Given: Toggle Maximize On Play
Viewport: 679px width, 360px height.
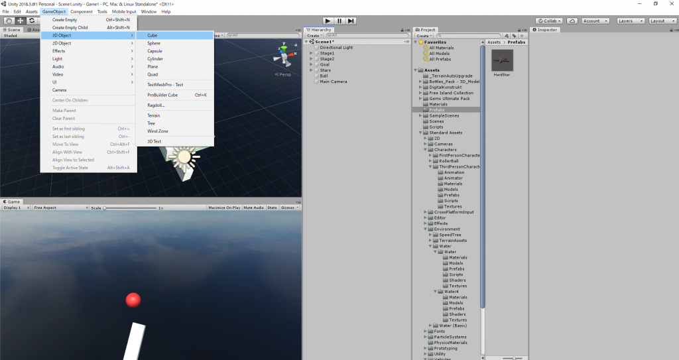Looking at the screenshot, I should pyautogui.click(x=224, y=208).
